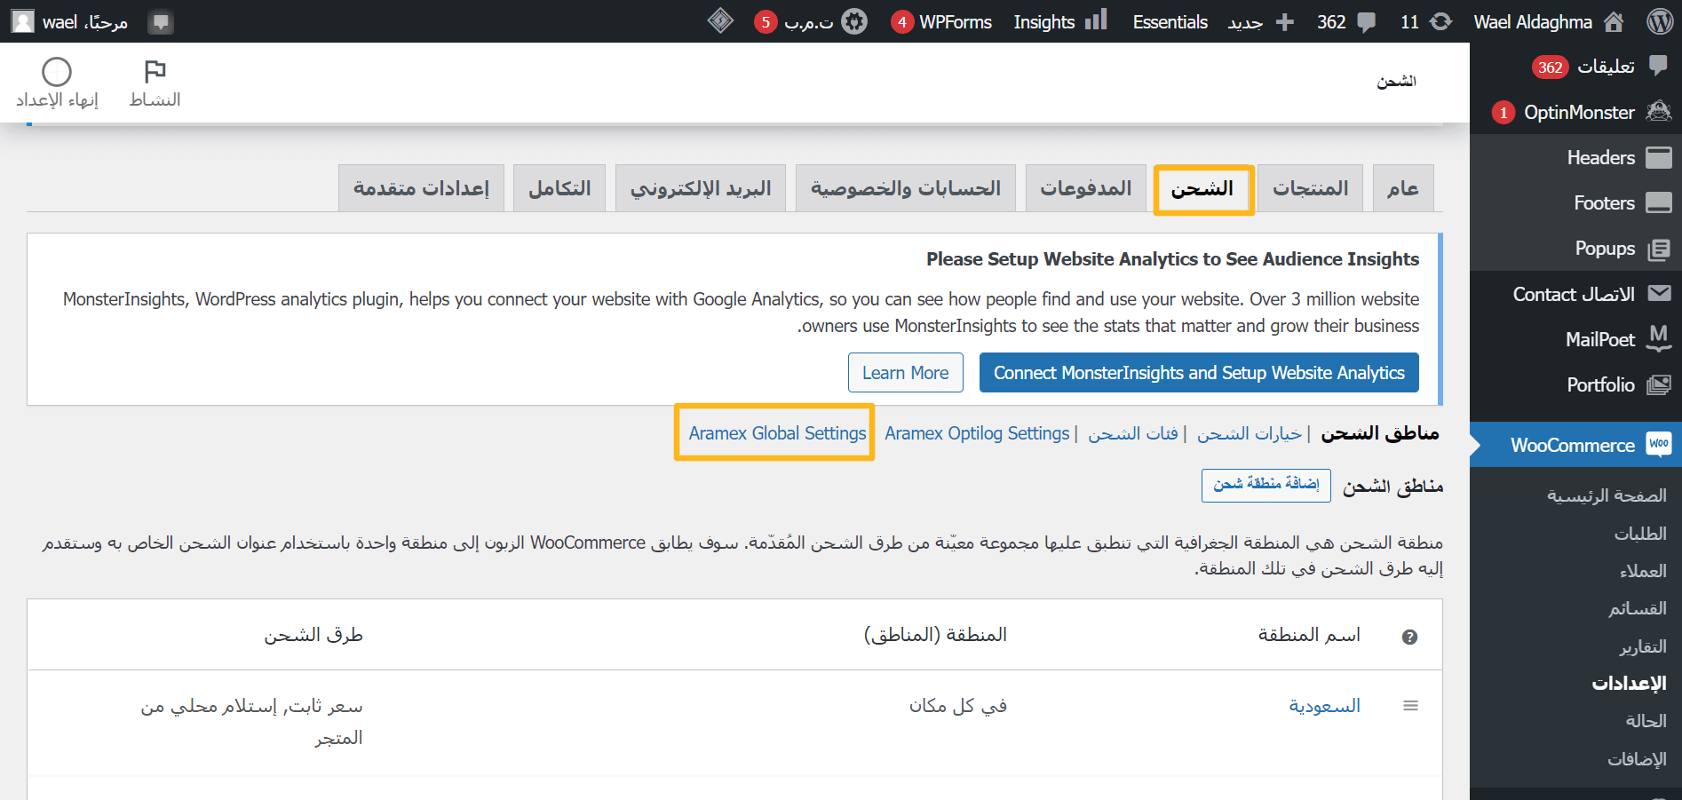The image size is (1682, 800).
Task: Click the إضافة منطقة شحن button
Action: click(1265, 485)
